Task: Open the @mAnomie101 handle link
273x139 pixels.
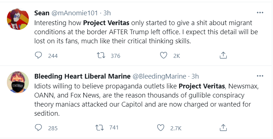Action: click(75, 13)
